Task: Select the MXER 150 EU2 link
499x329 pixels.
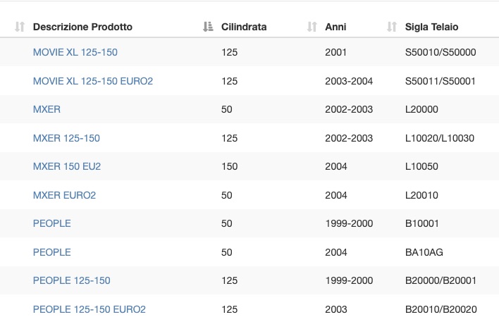Action: [x=67, y=166]
